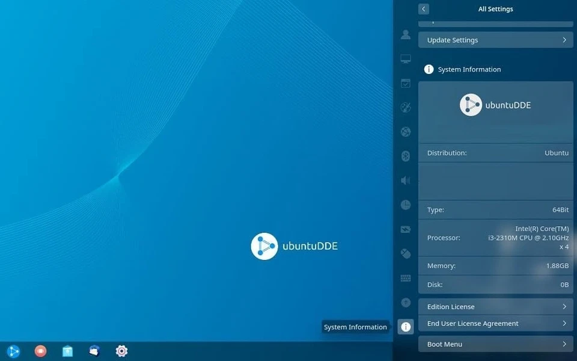577x361 pixels.
Task: Open Sound settings speaker icon
Action: pos(405,180)
